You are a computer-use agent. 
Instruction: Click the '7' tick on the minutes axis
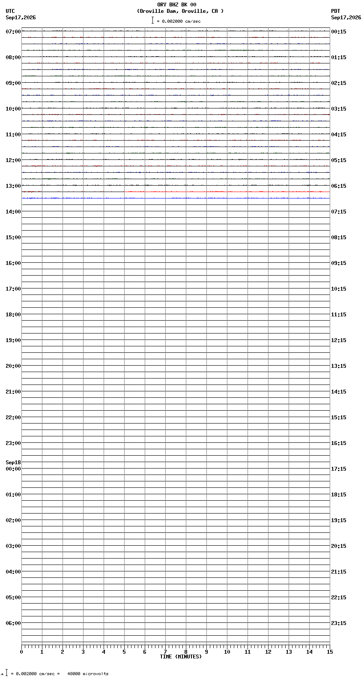pyautogui.click(x=165, y=652)
